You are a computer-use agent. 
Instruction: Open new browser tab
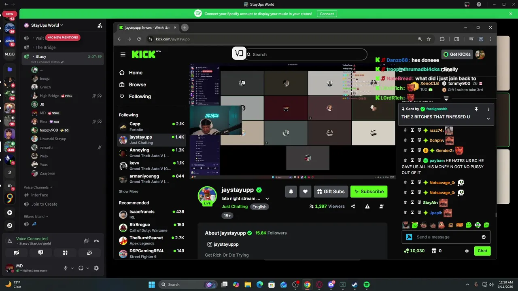185,27
